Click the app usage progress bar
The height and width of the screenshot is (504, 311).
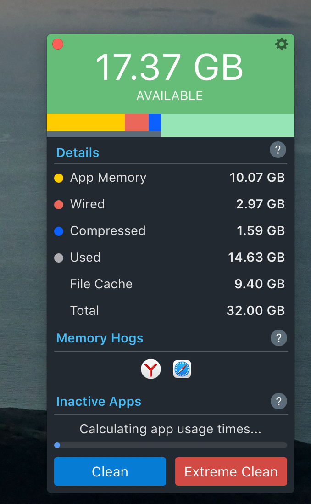[x=171, y=445]
